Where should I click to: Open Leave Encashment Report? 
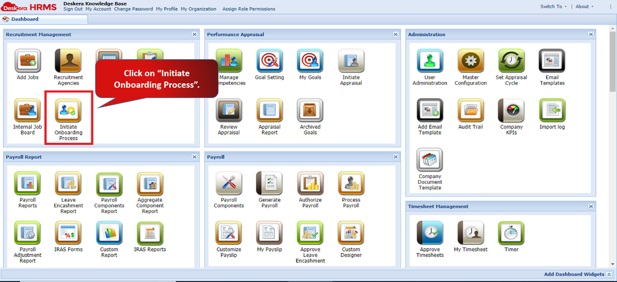pos(68,184)
